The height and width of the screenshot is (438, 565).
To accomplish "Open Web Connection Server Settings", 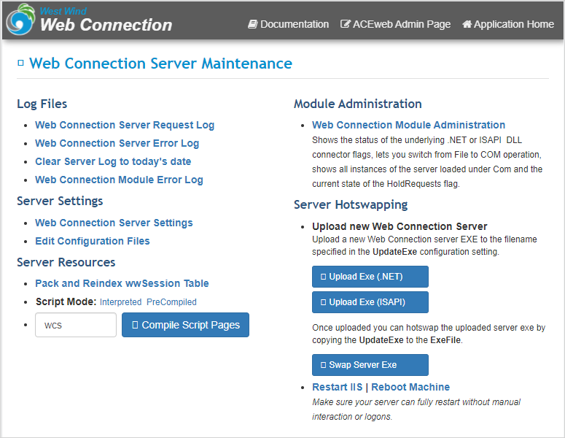I will point(114,223).
